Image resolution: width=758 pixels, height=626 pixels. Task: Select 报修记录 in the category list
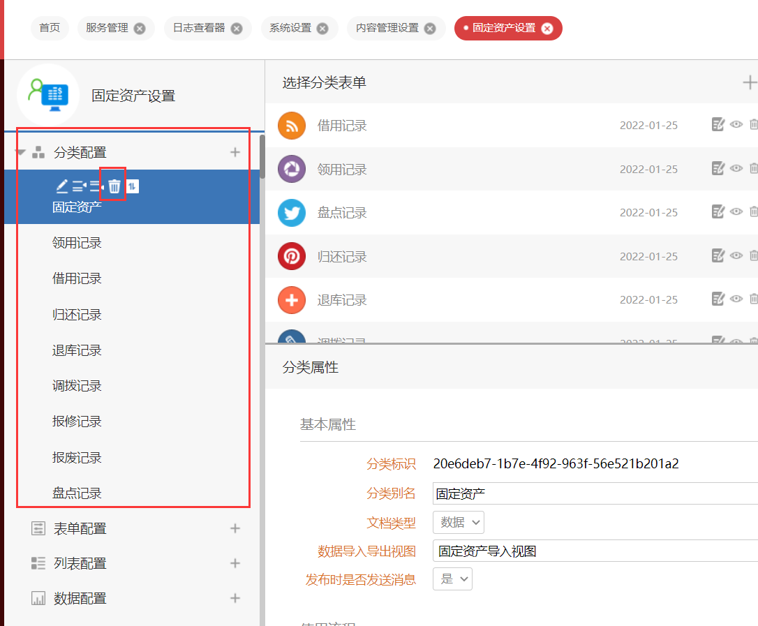coord(77,422)
